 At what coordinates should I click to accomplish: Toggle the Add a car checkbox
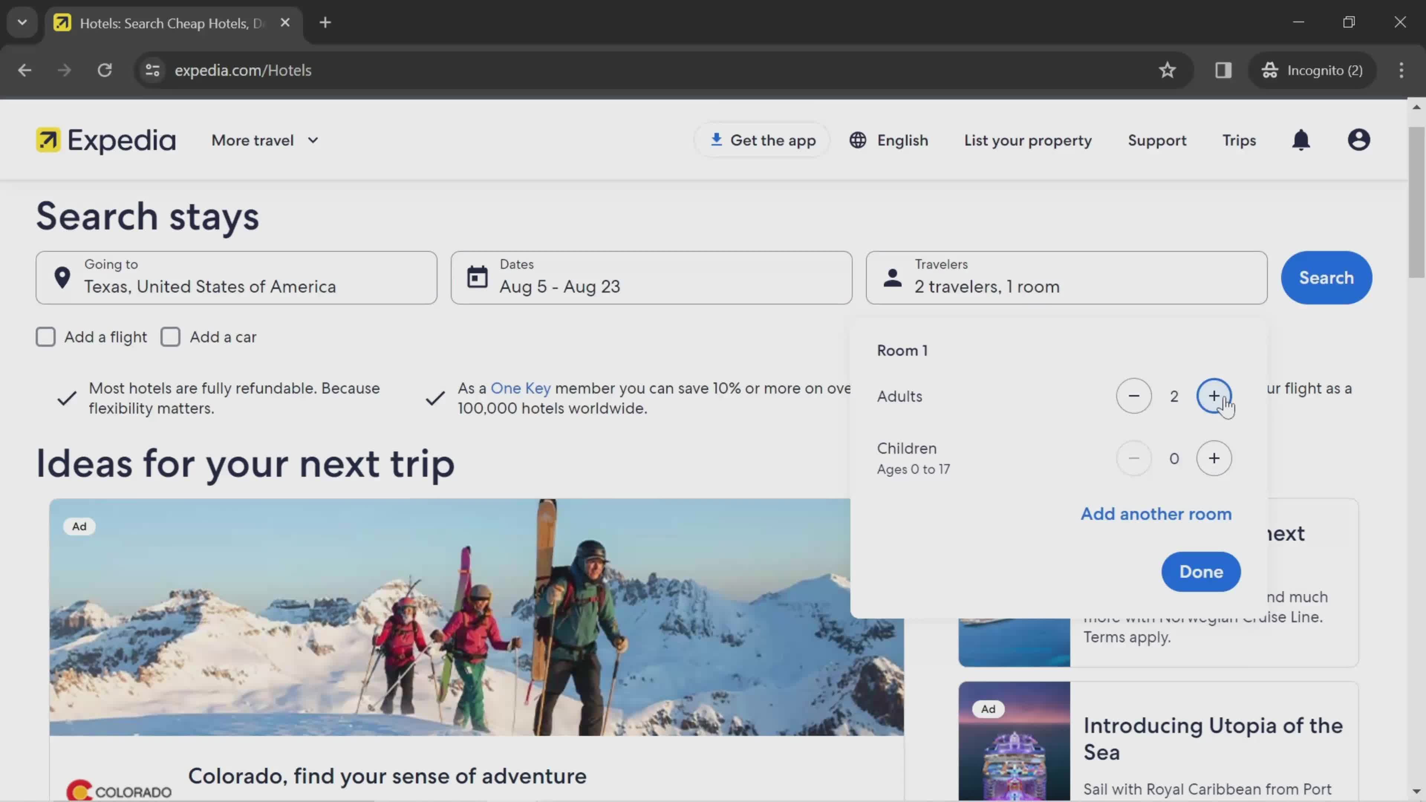point(170,336)
